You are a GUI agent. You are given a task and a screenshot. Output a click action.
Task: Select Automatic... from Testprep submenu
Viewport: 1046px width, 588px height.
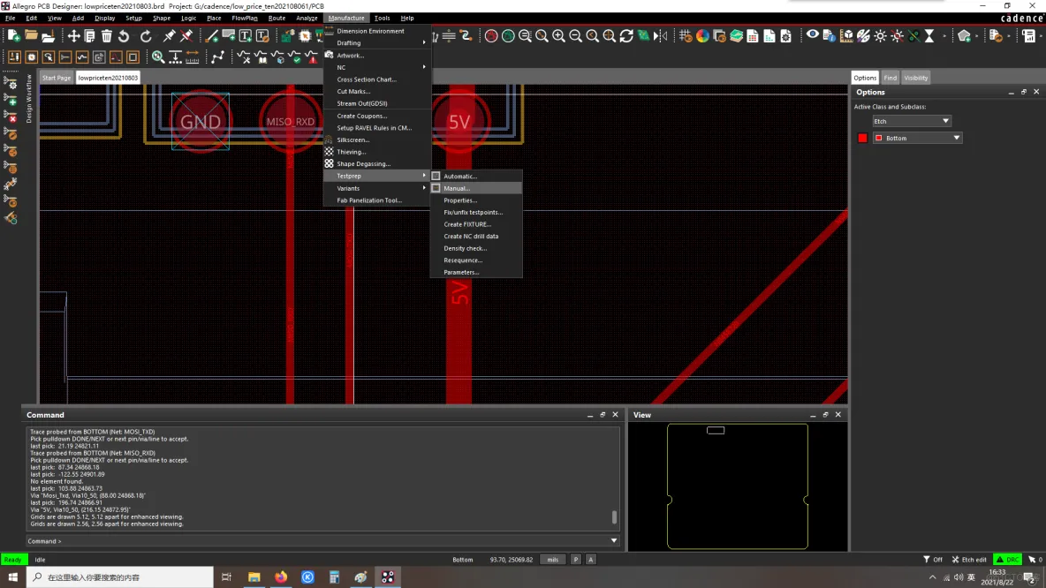[x=476, y=176]
